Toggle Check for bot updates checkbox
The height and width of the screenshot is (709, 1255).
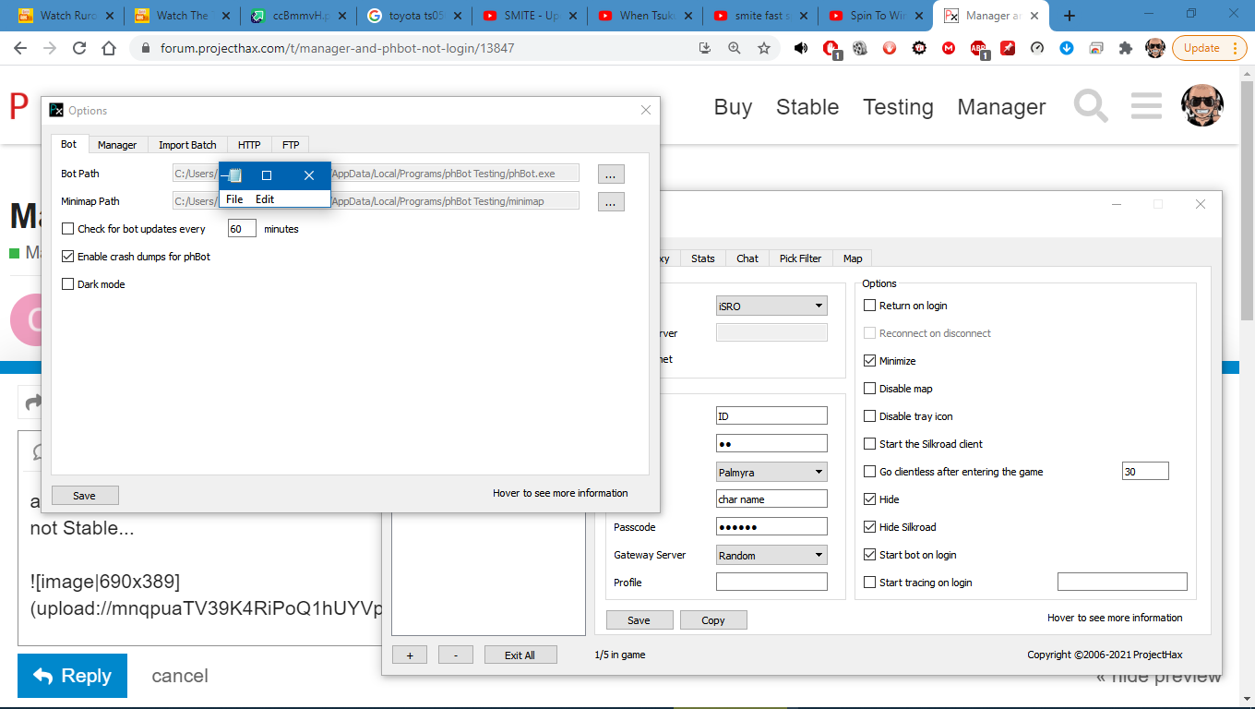[x=68, y=229]
